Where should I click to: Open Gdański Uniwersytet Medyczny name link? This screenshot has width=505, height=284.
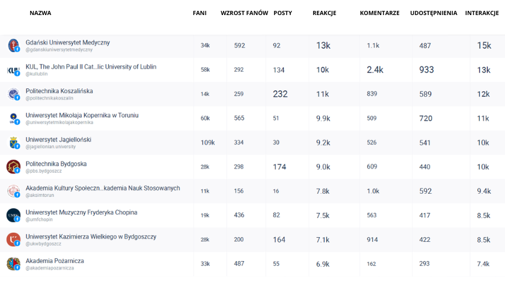pos(67,43)
